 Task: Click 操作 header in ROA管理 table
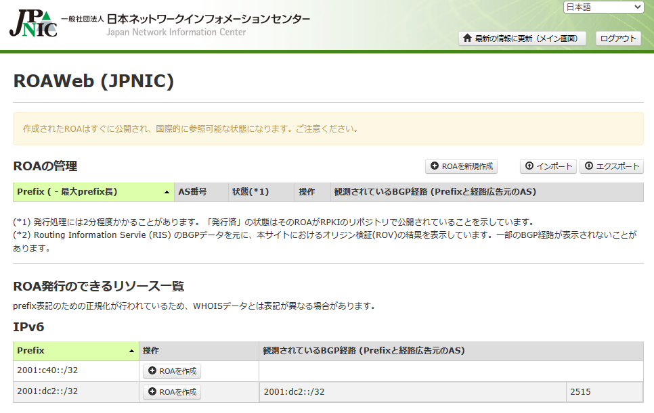pyautogui.click(x=313, y=192)
